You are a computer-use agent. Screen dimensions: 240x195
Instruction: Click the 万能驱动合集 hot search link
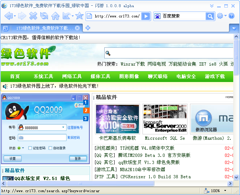pos(182,64)
